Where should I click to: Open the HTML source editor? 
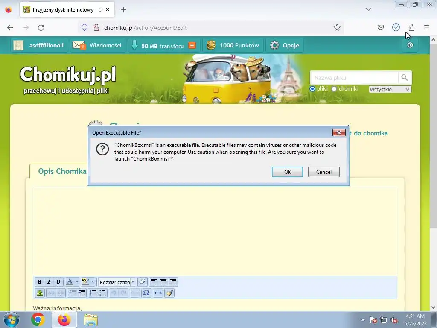pos(158,293)
